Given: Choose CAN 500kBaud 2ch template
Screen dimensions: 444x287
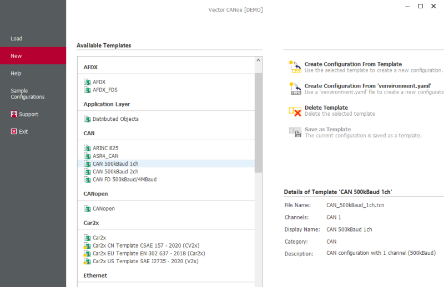Looking at the screenshot, I should (x=115, y=172).
